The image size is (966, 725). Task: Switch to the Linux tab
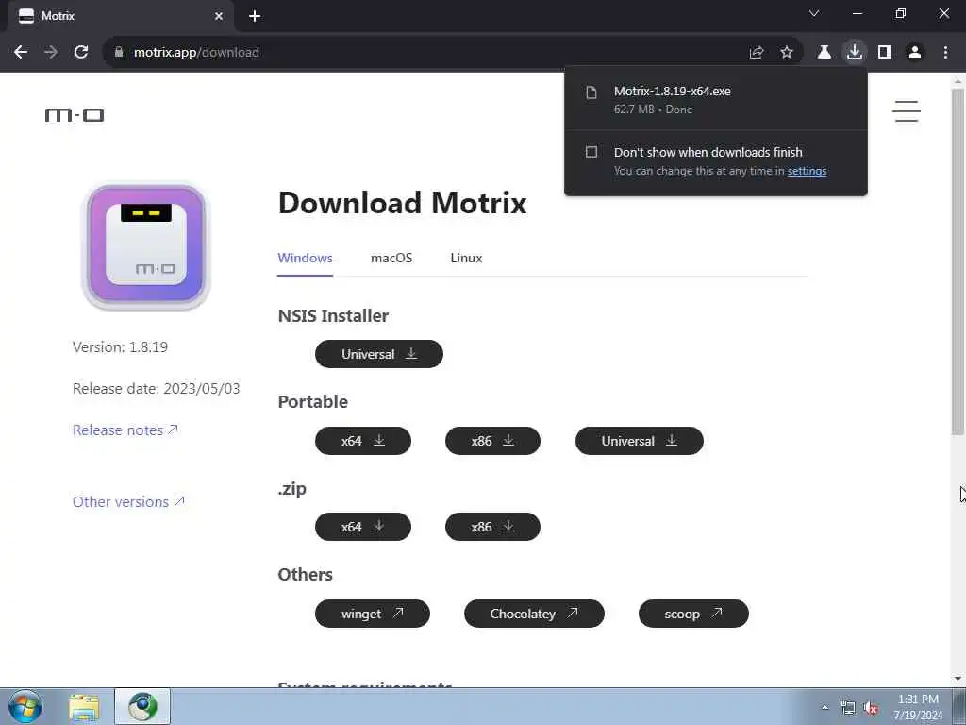pyautogui.click(x=466, y=259)
